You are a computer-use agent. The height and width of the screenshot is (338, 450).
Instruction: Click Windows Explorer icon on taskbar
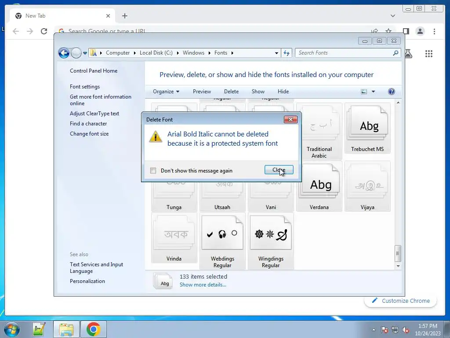pos(66,329)
